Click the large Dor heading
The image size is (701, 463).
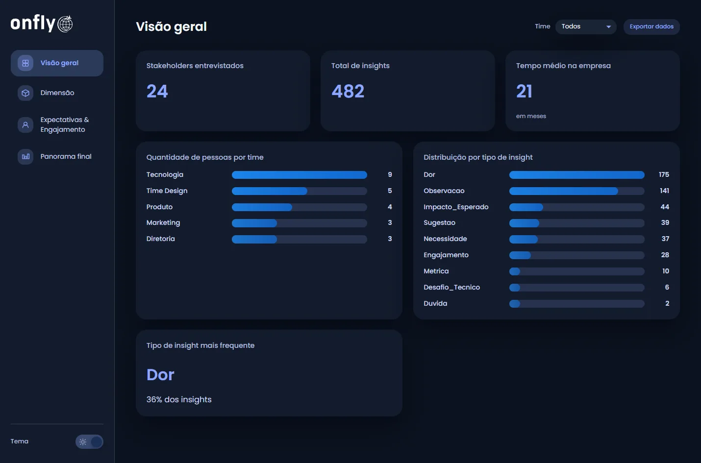tap(160, 375)
